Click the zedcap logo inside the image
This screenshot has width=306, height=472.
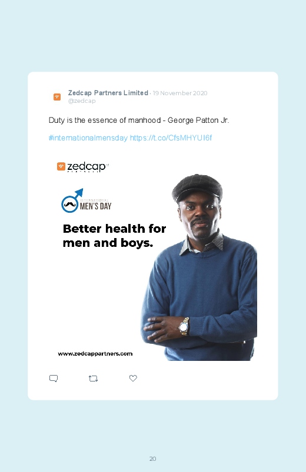82,167
